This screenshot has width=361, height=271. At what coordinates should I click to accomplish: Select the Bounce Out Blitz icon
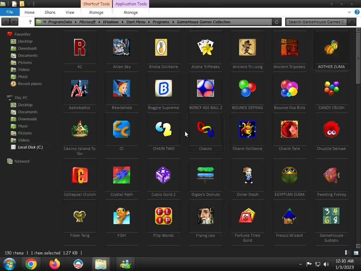click(x=289, y=88)
